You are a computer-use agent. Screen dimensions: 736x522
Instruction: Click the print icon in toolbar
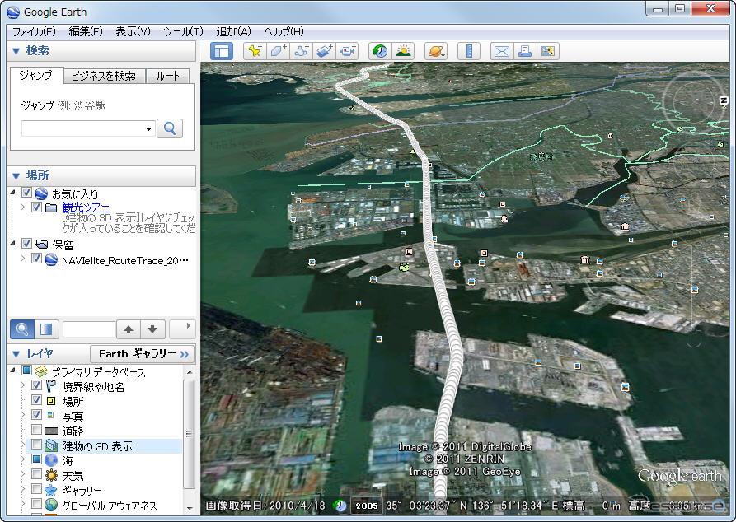[524, 51]
